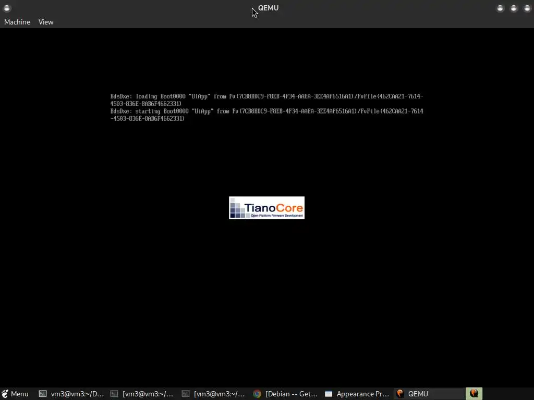534x400 pixels.
Task: Switch to third terminal [vm3@vm3:~/... task
Action: pyautogui.click(x=214, y=394)
